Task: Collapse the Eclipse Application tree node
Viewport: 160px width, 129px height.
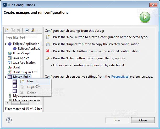Action: pyautogui.click(x=5, y=44)
